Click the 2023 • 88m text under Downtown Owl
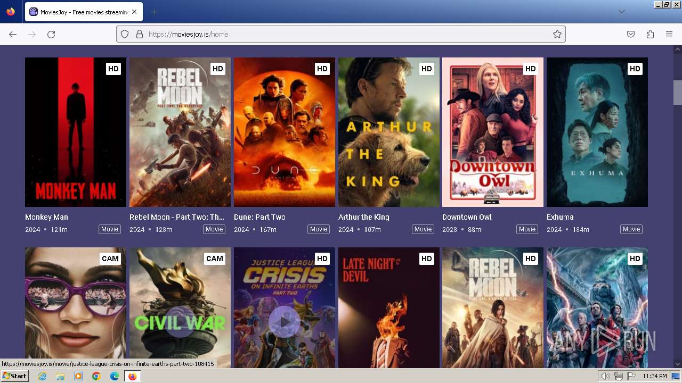The image size is (682, 383). click(461, 230)
